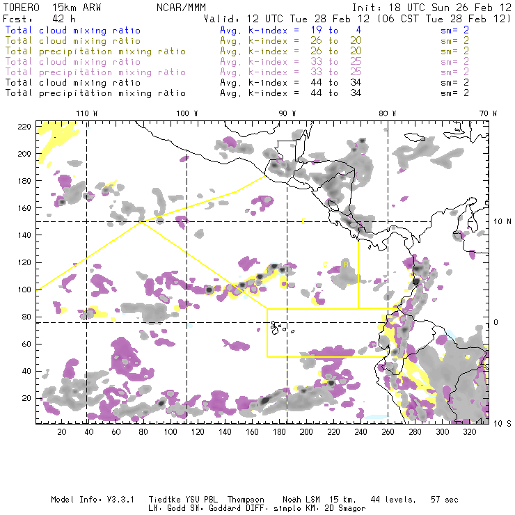Screen dimensions: 515x515
Task: Select the '0' equator latitude label
Action: click(496, 322)
